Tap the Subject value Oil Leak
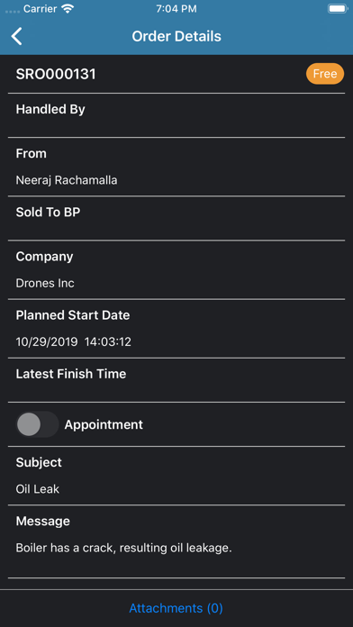 (38, 489)
